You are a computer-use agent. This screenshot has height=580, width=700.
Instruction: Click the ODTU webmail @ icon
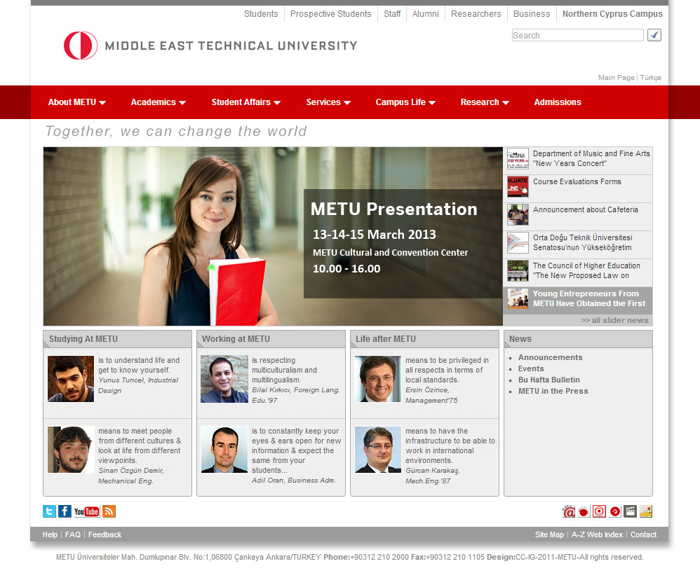569,511
